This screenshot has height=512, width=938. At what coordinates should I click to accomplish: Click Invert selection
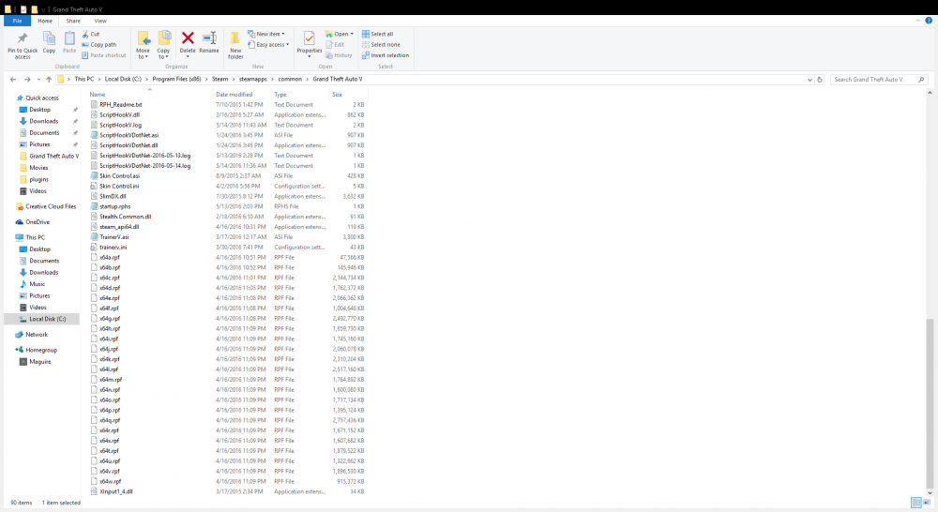tap(386, 55)
